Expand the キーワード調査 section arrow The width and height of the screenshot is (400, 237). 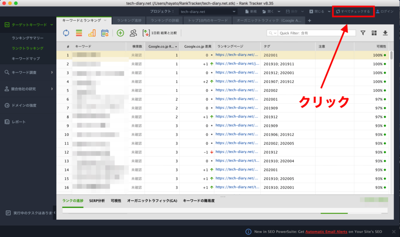52,72
